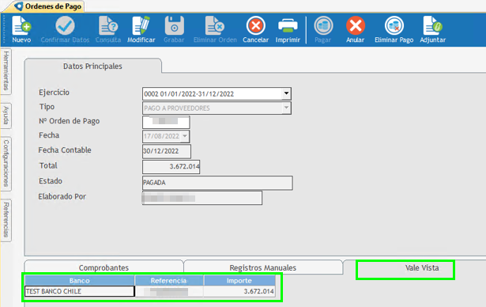486x307 pixels.
Task: Expand the Ejercicio dropdown arrow
Action: tap(286, 93)
